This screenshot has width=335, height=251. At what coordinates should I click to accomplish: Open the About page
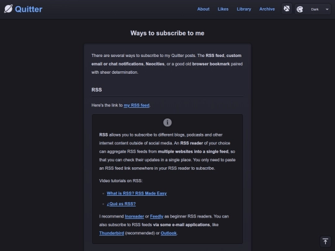point(203,9)
